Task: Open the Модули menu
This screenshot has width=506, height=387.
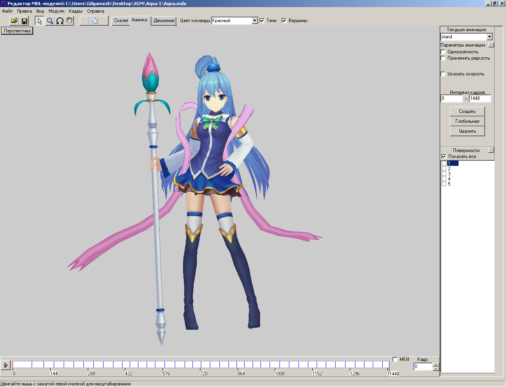Action: click(57, 11)
